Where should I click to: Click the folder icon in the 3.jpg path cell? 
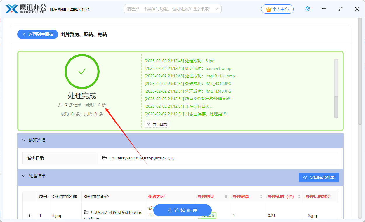point(86,212)
